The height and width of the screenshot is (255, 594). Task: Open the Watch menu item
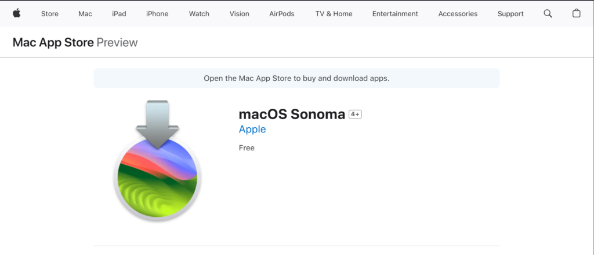pyautogui.click(x=199, y=14)
